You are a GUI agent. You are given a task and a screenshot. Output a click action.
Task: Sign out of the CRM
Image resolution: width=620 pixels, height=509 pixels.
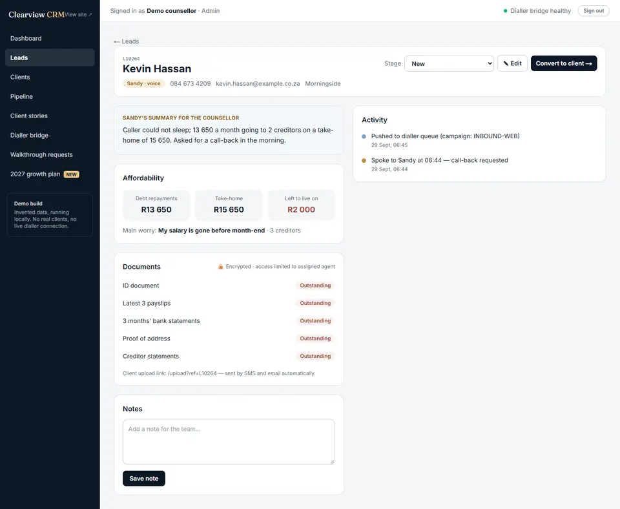point(593,11)
